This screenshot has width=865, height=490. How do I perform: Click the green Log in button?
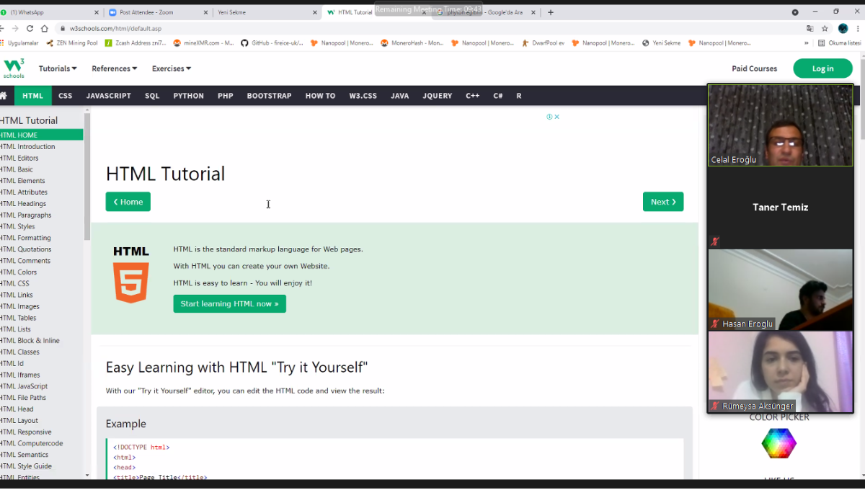click(822, 68)
